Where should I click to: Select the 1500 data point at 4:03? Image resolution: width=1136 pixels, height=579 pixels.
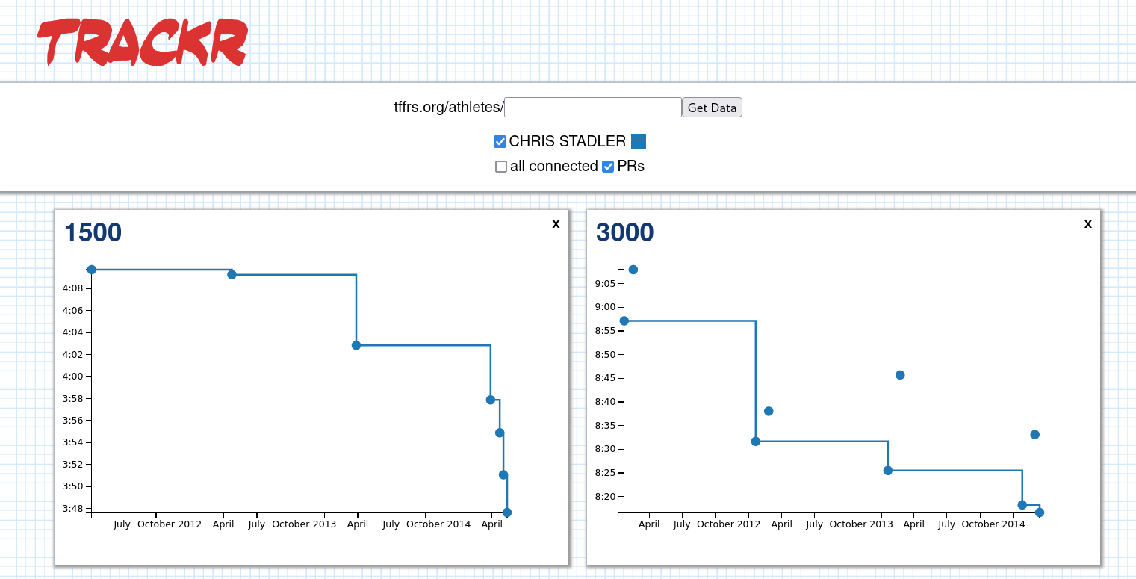point(356,345)
